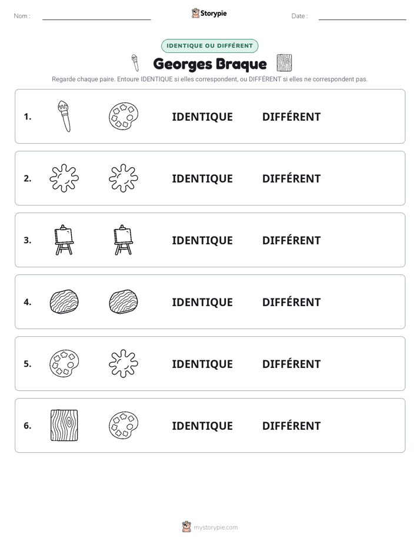Screen dimensions: 420x544
Task: Click the paint splat icon in row 5
Action: 124,364
